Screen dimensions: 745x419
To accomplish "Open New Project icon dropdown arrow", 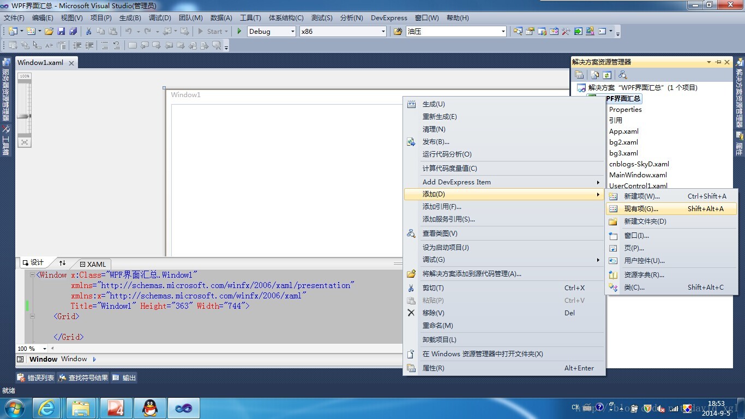I will click(x=22, y=31).
